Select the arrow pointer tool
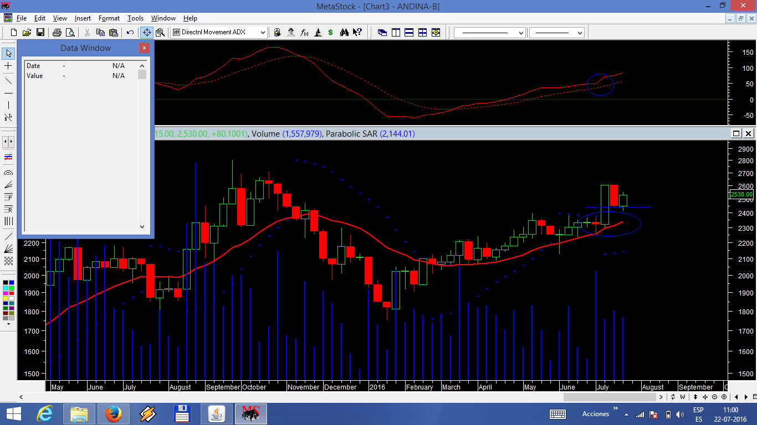 [8, 53]
